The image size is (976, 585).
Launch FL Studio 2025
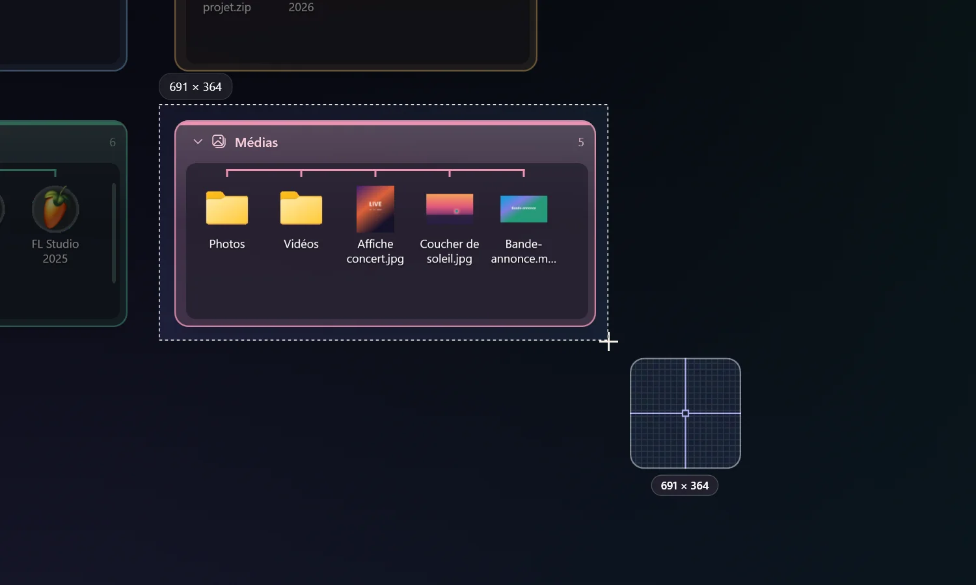55,209
